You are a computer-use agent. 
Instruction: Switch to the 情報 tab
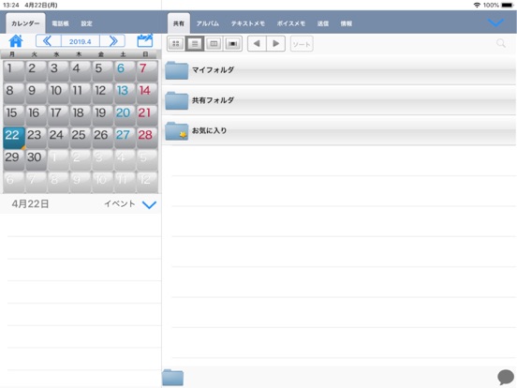pos(347,23)
